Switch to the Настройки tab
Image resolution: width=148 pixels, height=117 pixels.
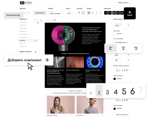(27, 13)
